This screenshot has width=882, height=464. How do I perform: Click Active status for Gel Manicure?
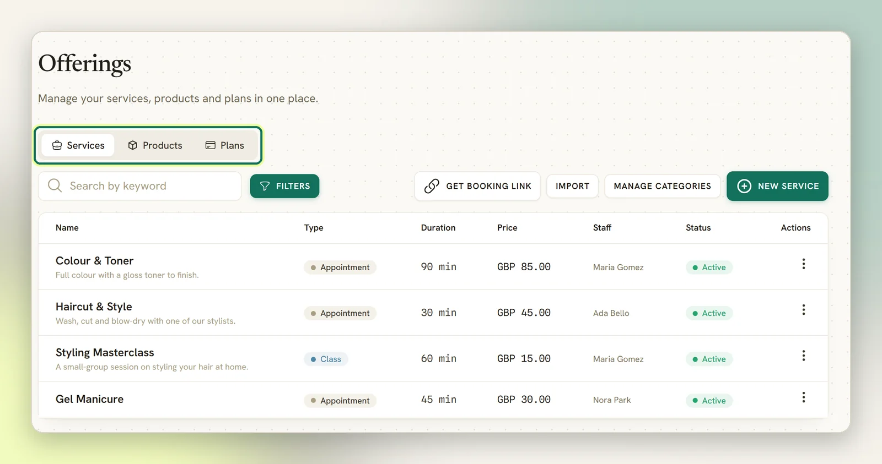(709, 401)
